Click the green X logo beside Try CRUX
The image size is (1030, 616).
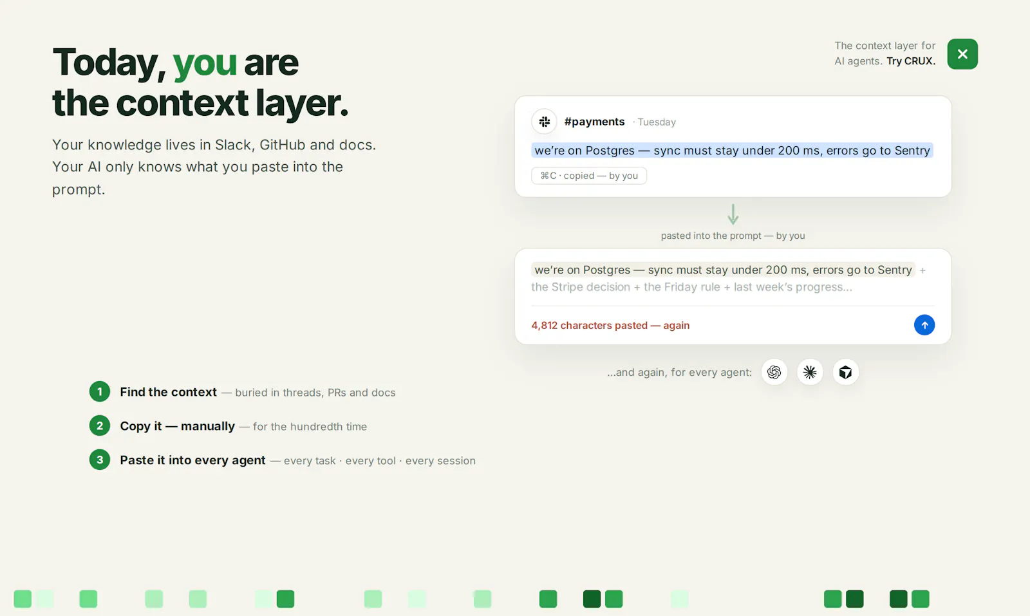click(962, 54)
